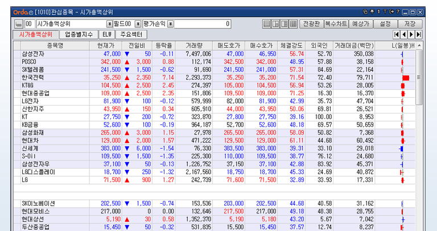Select the 현대모비스 stock name
Viewport: 437px width, 231px height.
click(x=36, y=211)
